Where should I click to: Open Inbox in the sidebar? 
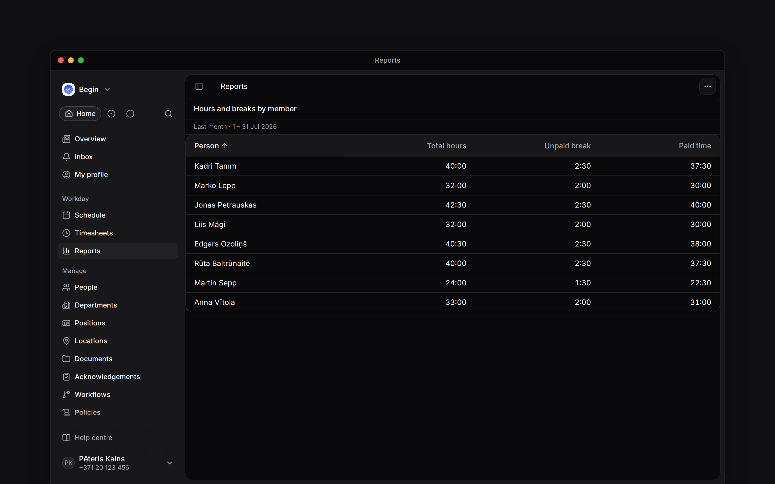click(x=118, y=157)
